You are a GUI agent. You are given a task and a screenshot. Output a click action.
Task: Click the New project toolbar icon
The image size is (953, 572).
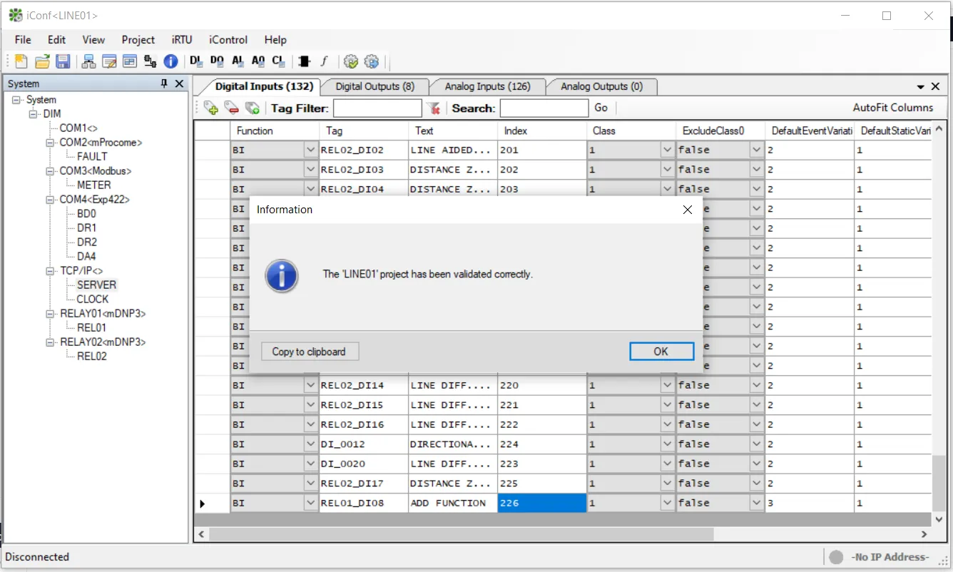click(x=21, y=61)
